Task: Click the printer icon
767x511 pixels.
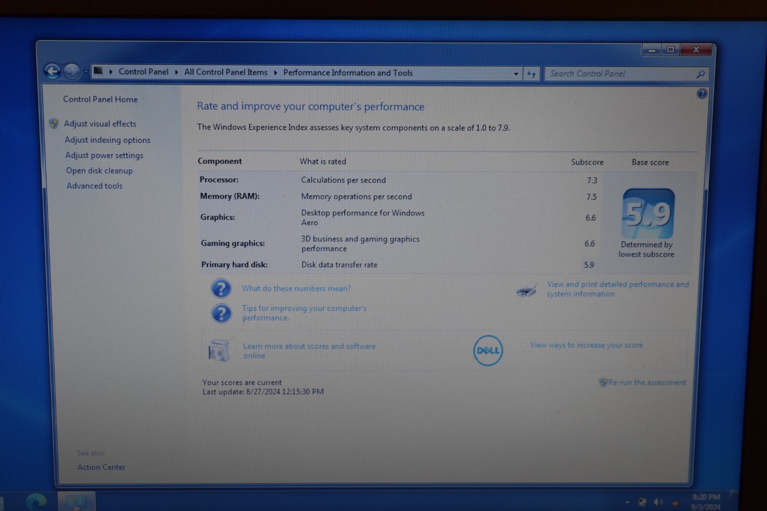Action: tap(526, 289)
